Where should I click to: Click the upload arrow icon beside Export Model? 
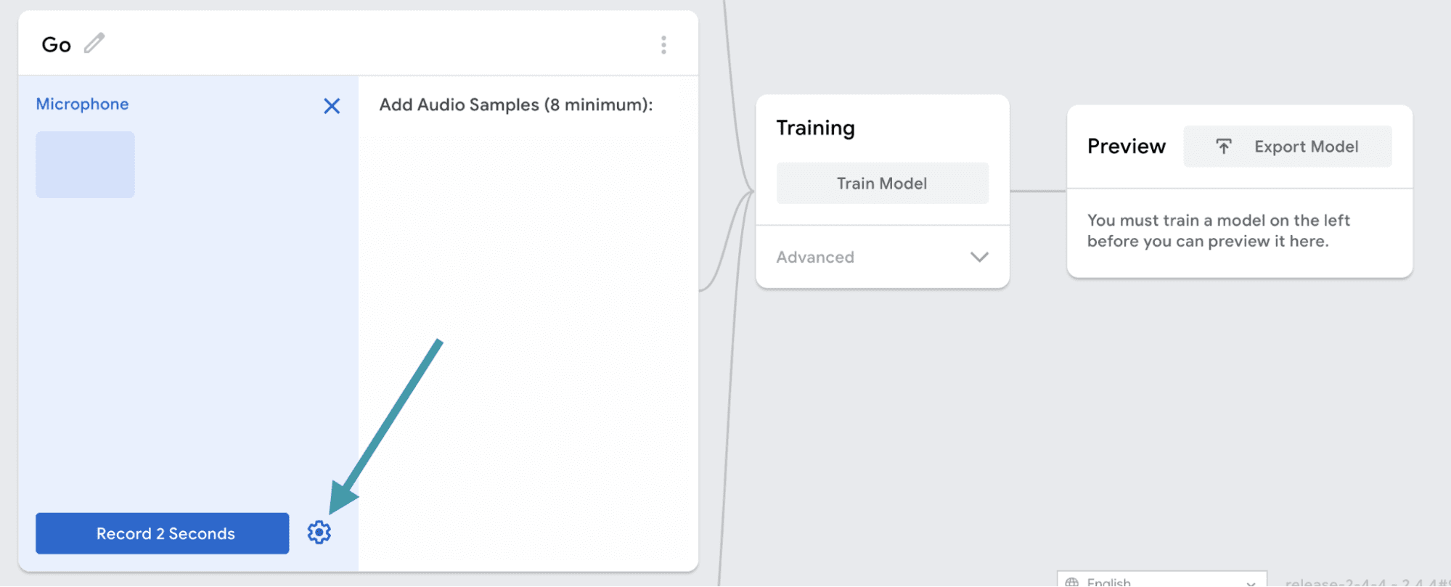[x=1224, y=147]
